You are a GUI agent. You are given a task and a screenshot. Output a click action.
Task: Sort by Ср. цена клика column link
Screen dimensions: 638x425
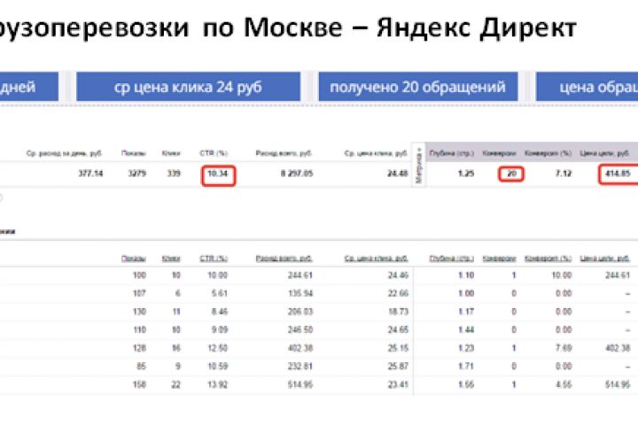tap(376, 259)
